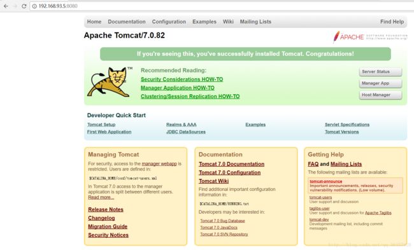The width and height of the screenshot is (414, 250).
Task: Click the Getting Help heading
Action: (326, 155)
